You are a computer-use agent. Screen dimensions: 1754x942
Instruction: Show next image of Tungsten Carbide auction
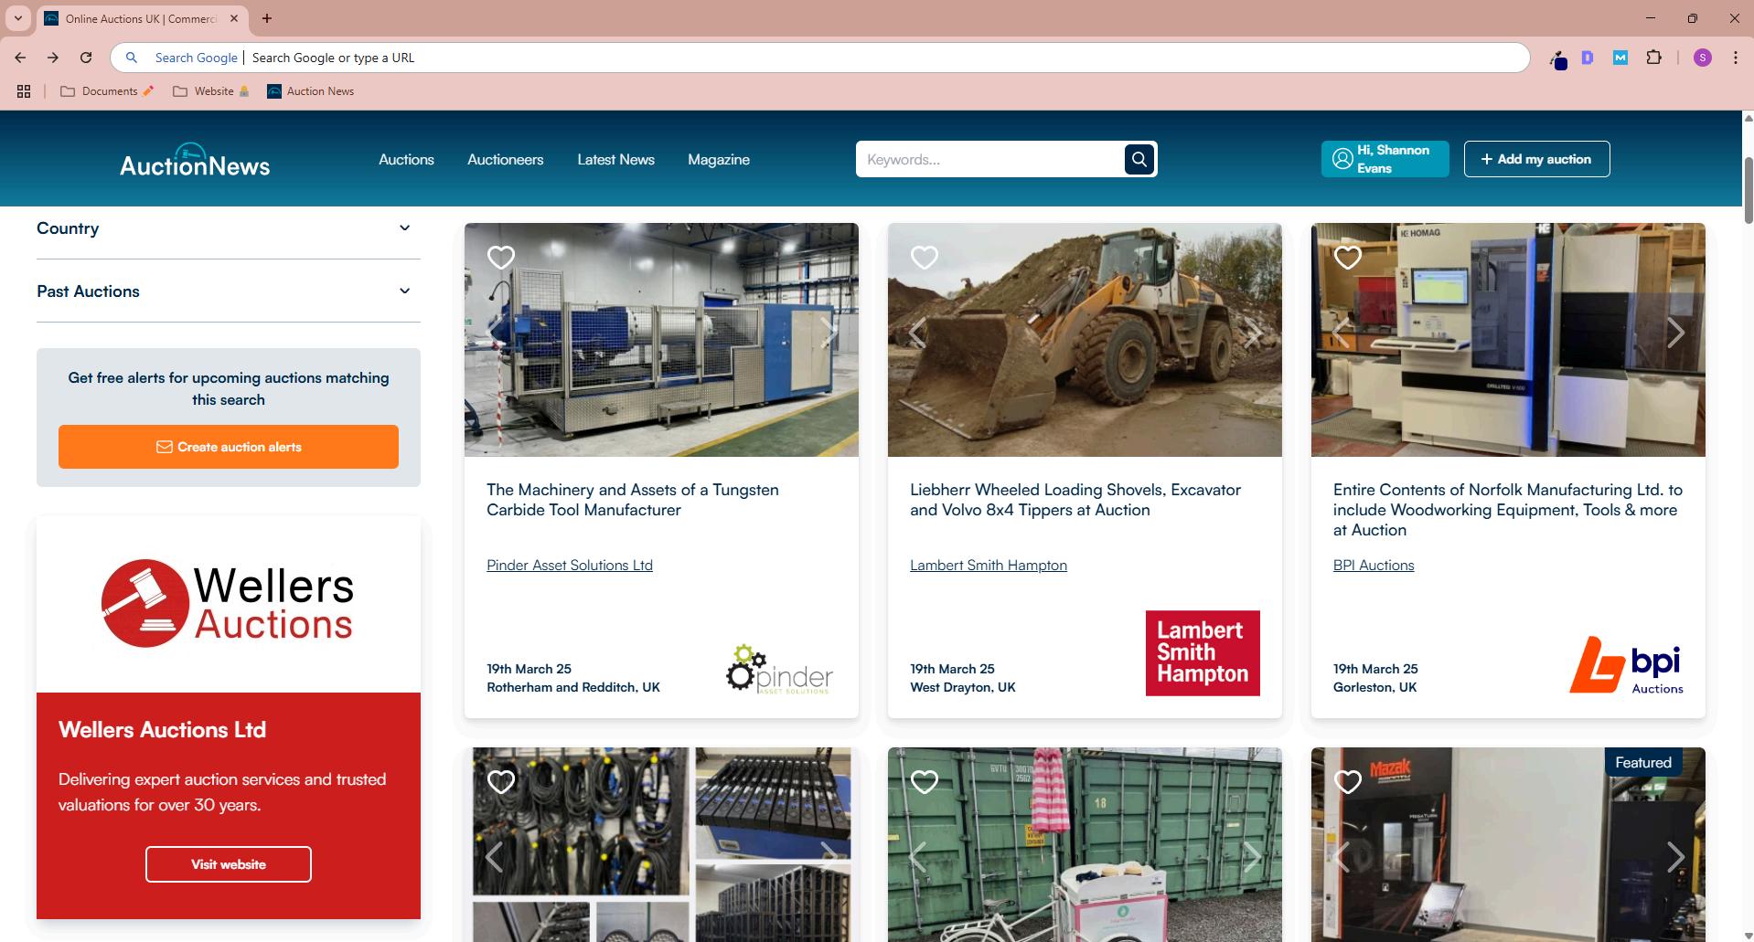click(829, 333)
